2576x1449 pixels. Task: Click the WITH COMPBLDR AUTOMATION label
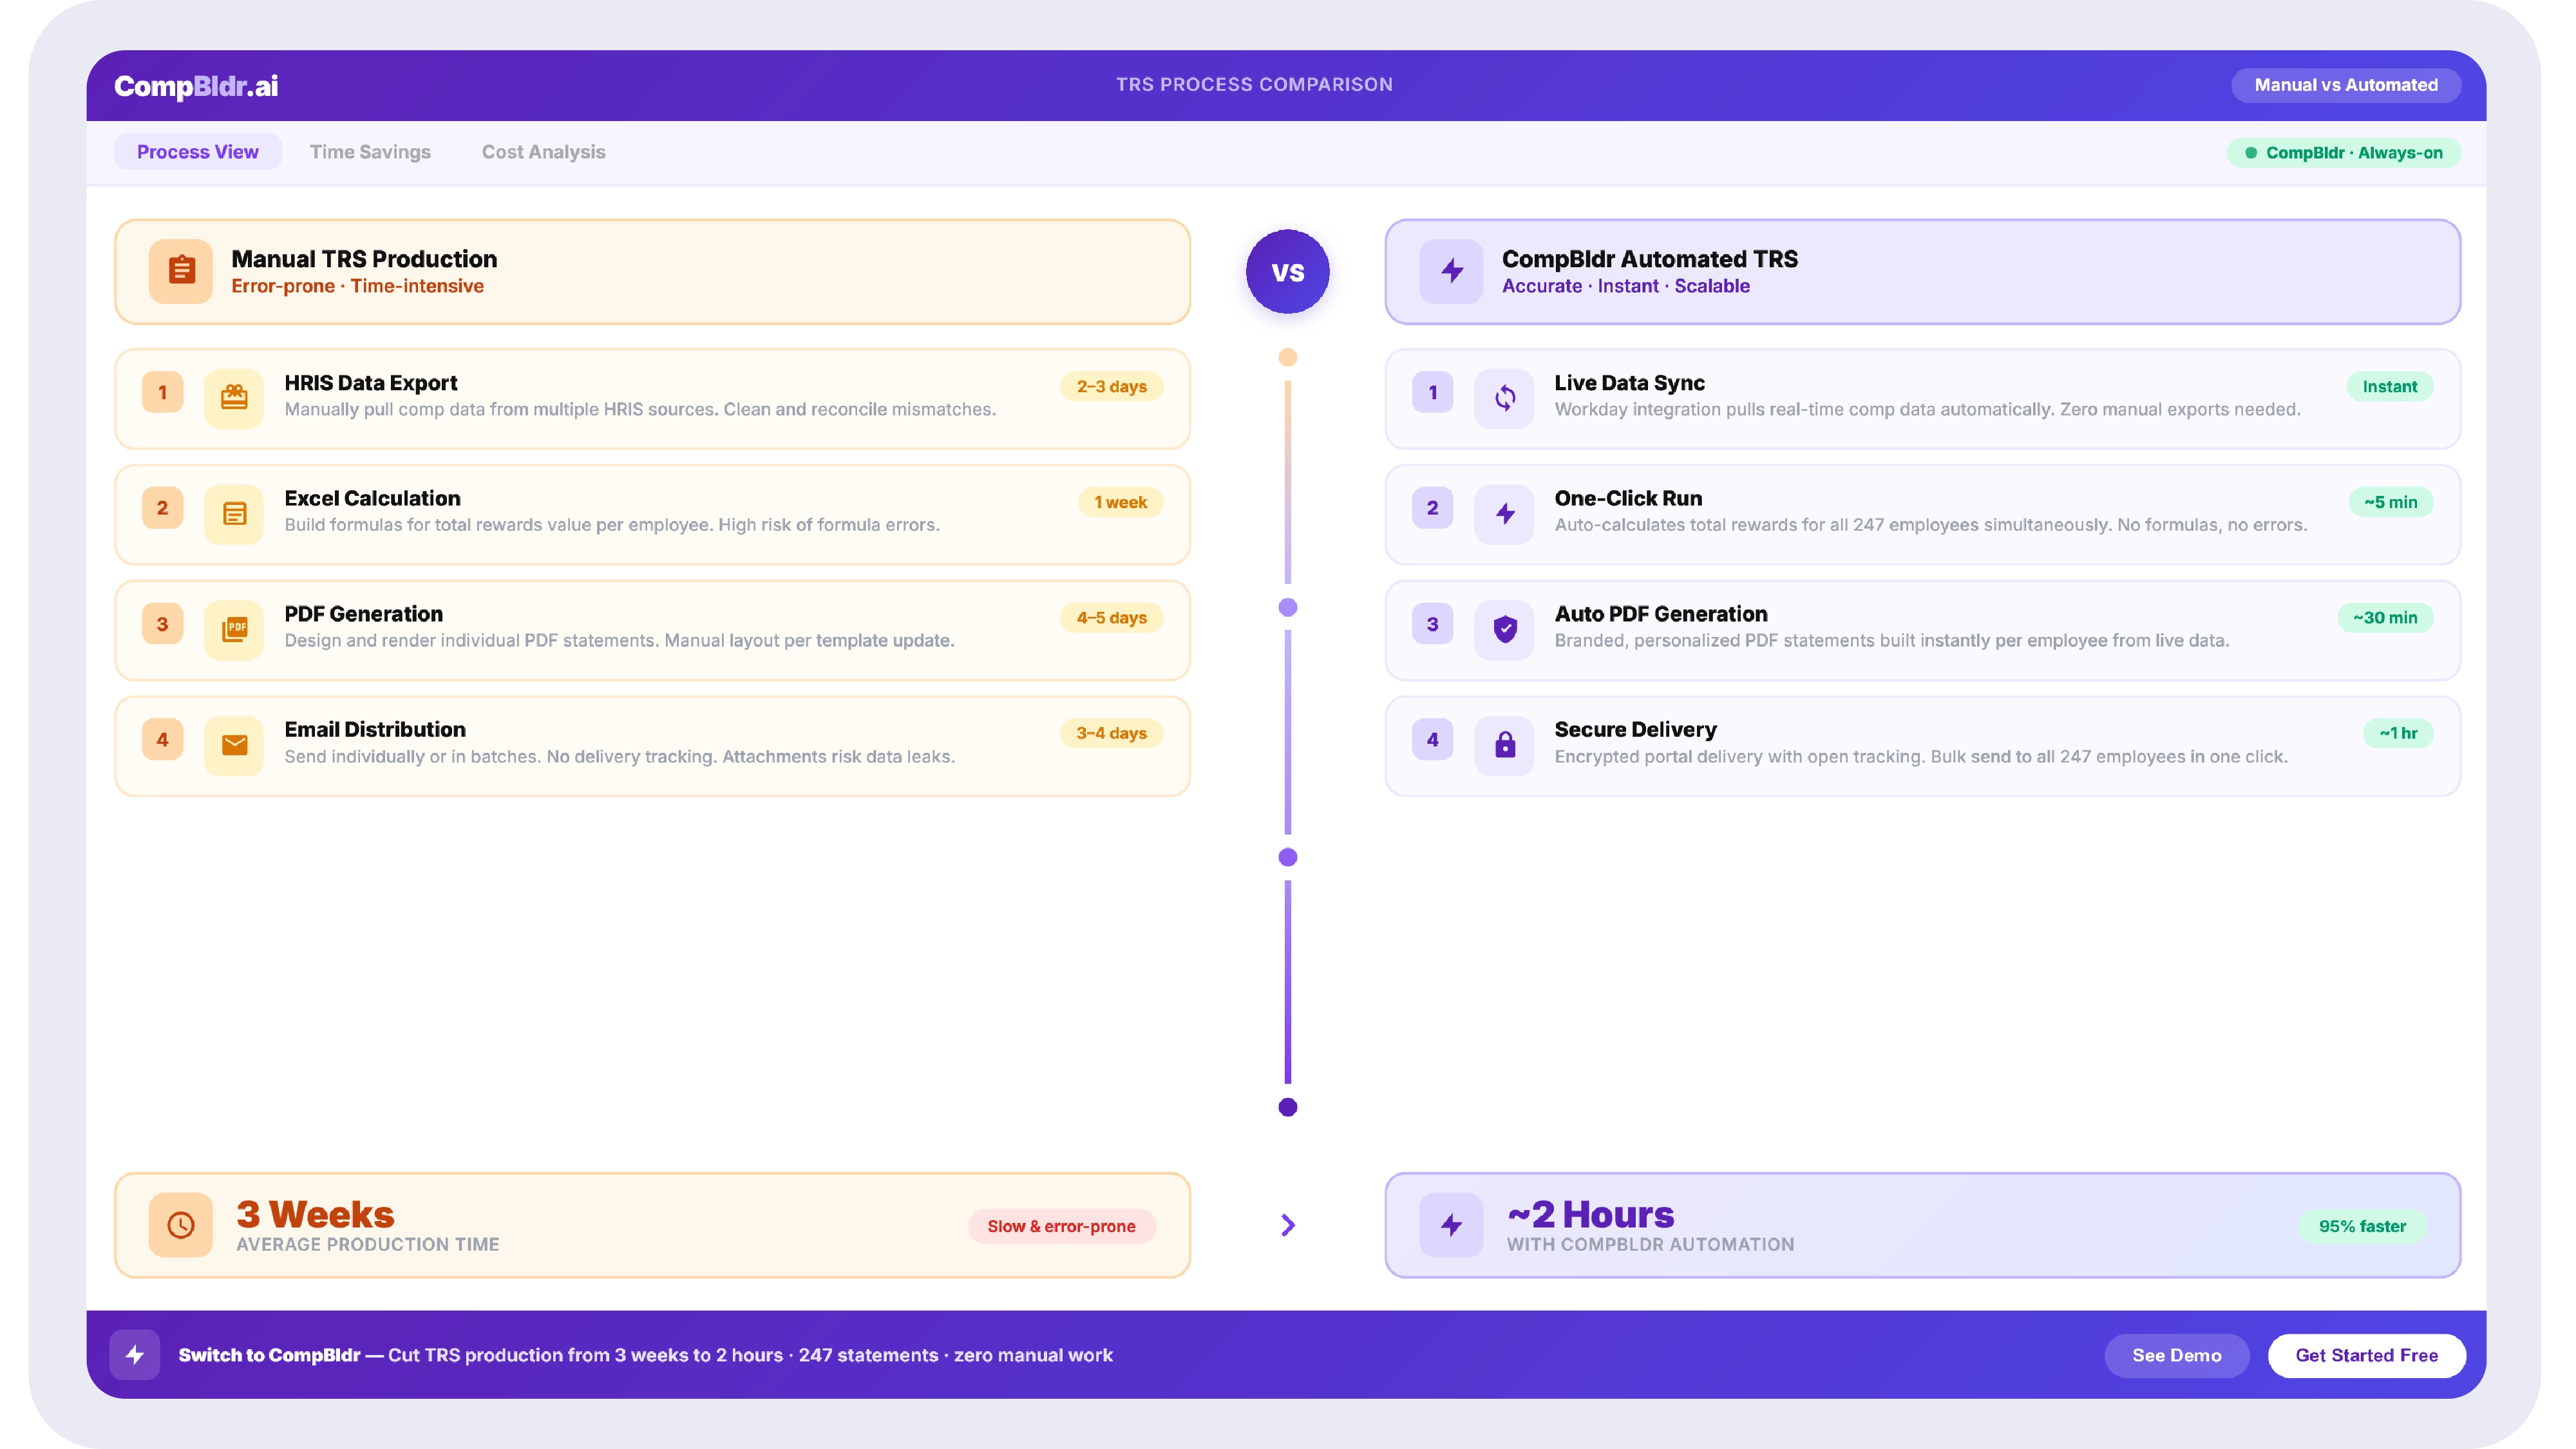[1650, 1244]
